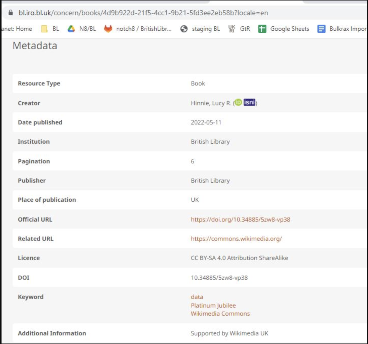
Task: Click the ORCID iD icon beside Lucy R.
Action: pos(238,102)
